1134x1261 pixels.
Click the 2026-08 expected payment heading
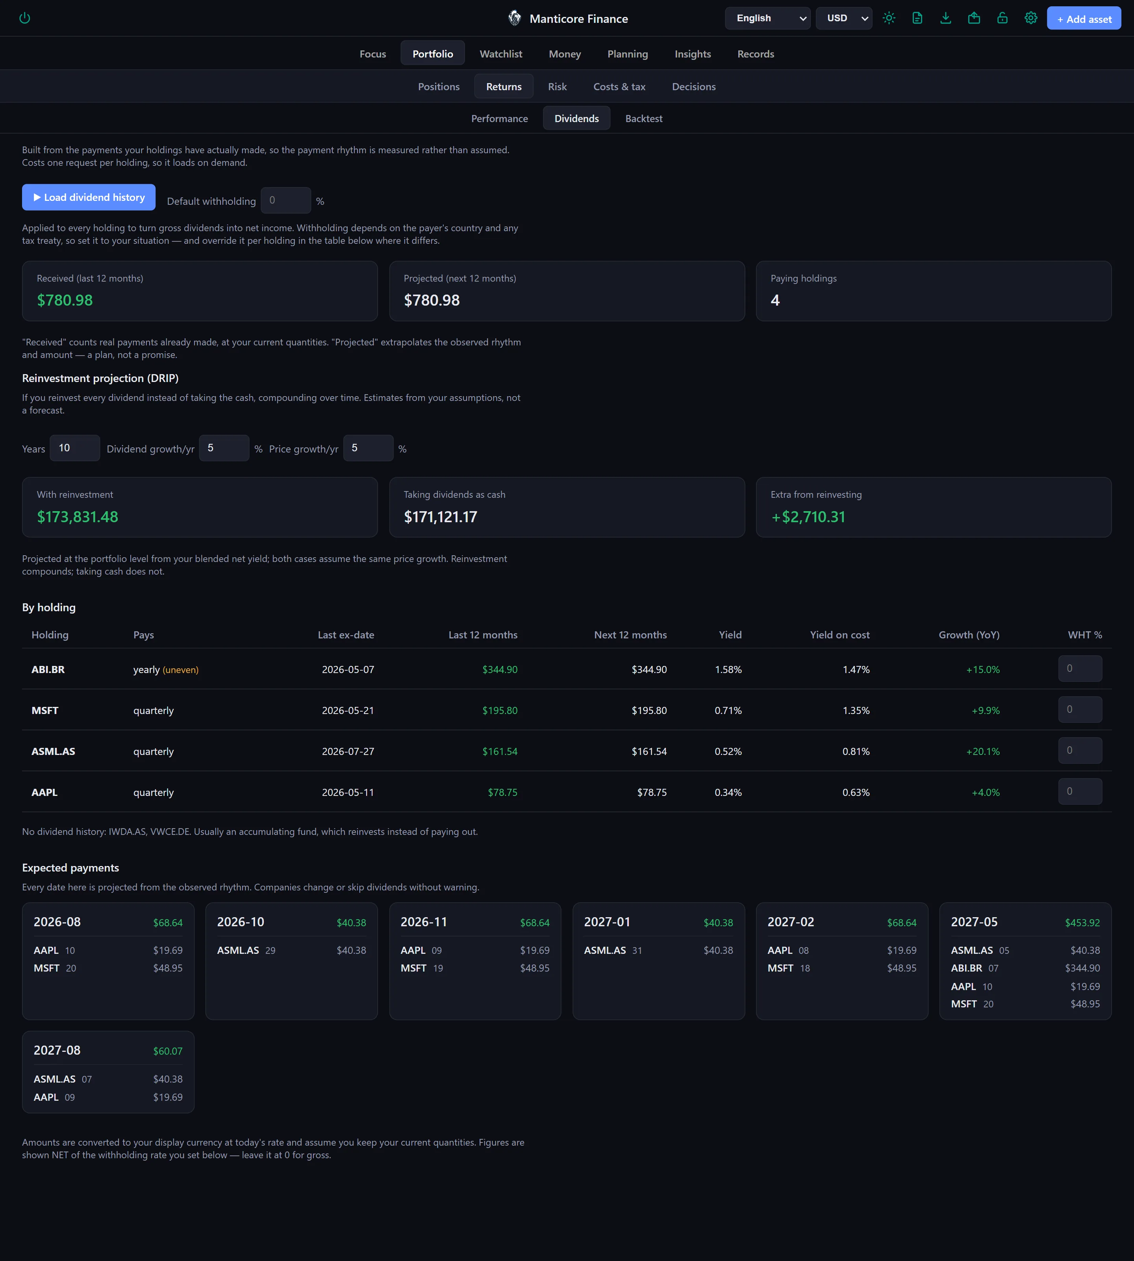point(57,922)
